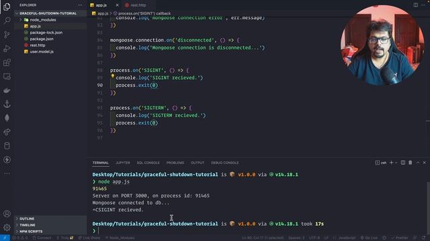Image resolution: width=430 pixels, height=241 pixels.
Task: Click JavaScript language mode in status bar
Action: (x=347, y=238)
